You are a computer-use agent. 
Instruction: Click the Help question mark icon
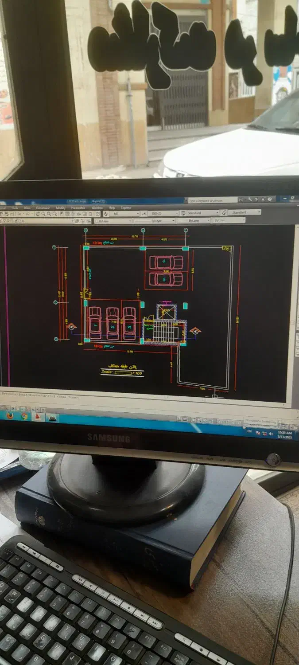[x=270, y=199]
